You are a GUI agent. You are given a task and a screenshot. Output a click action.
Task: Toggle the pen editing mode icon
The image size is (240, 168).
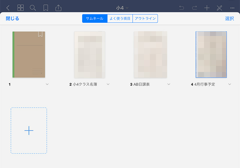click(220, 8)
